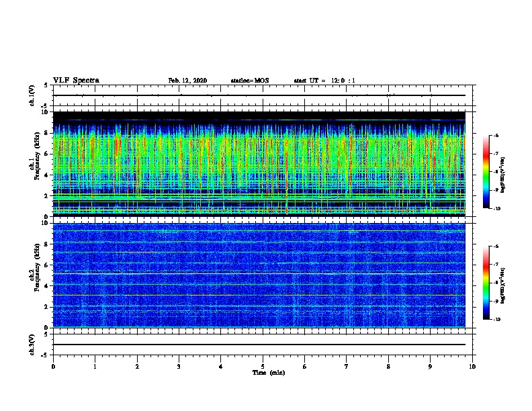This screenshot has height=411, width=532.
Task: Click the ch.2 frequency tick label "4"
Action: pyautogui.click(x=46, y=286)
